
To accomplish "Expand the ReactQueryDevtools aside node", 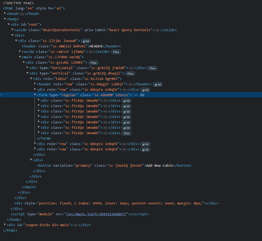I will tap(13, 29).
